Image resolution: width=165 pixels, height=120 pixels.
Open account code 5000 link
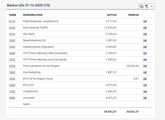click(12, 98)
